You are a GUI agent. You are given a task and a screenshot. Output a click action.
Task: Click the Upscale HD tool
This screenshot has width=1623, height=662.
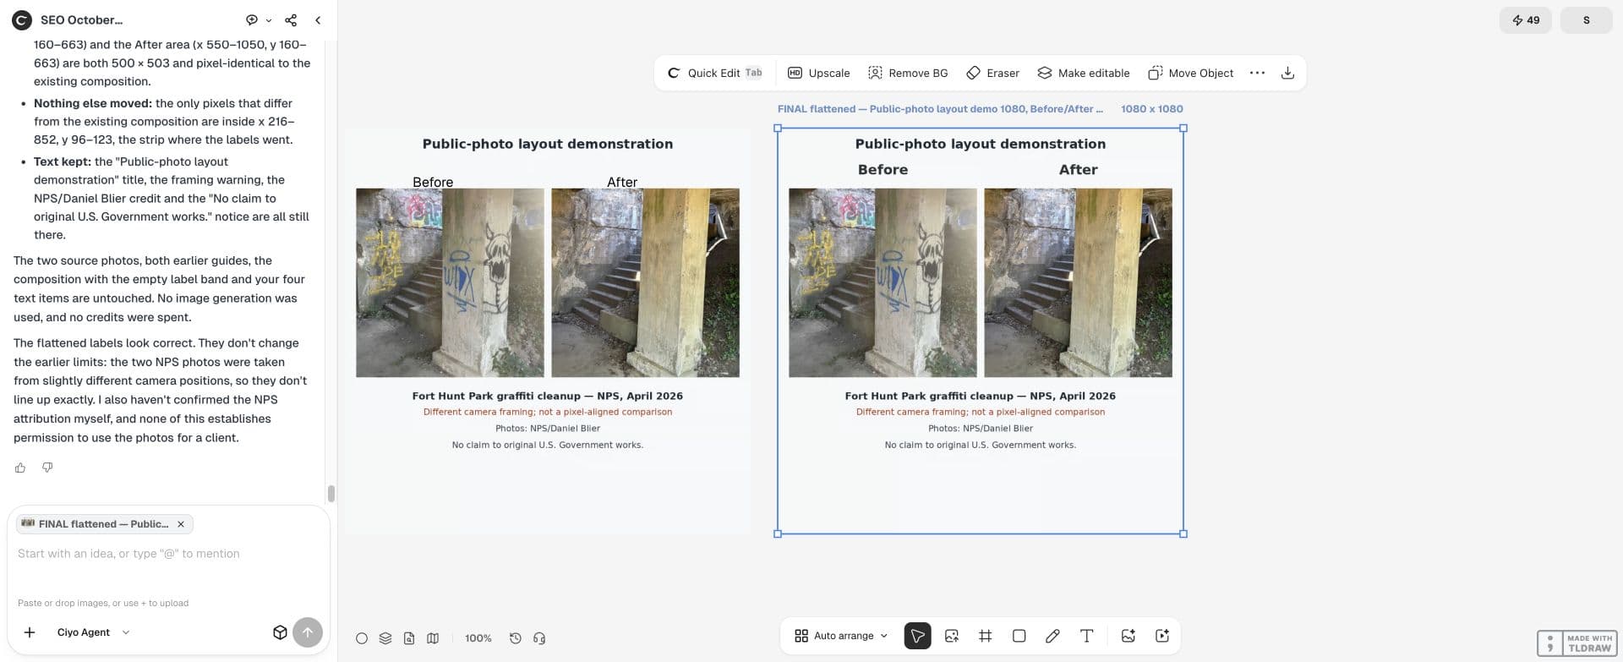tap(818, 73)
